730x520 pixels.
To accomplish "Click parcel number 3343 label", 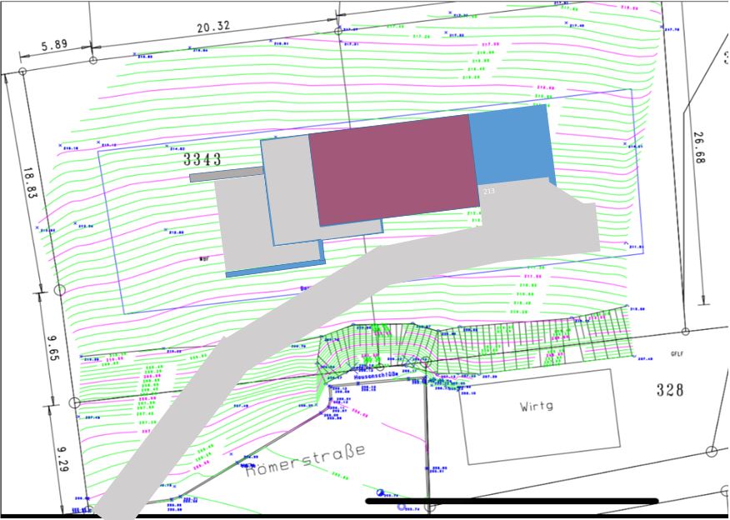I will [202, 159].
